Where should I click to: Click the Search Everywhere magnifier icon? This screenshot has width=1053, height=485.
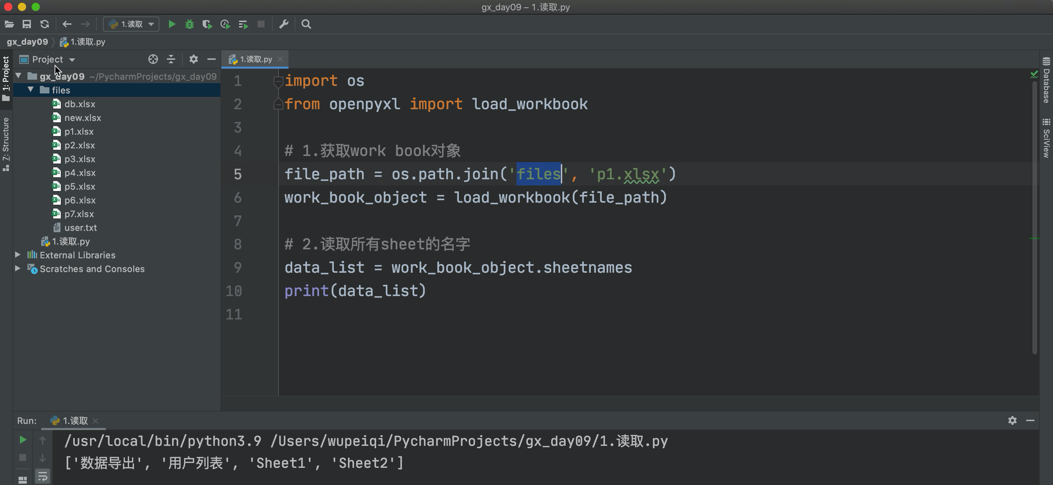306,24
